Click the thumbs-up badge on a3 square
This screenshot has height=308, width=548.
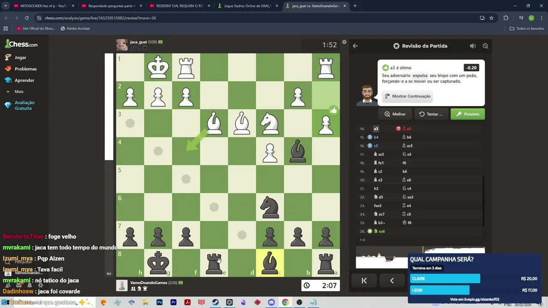point(334,110)
